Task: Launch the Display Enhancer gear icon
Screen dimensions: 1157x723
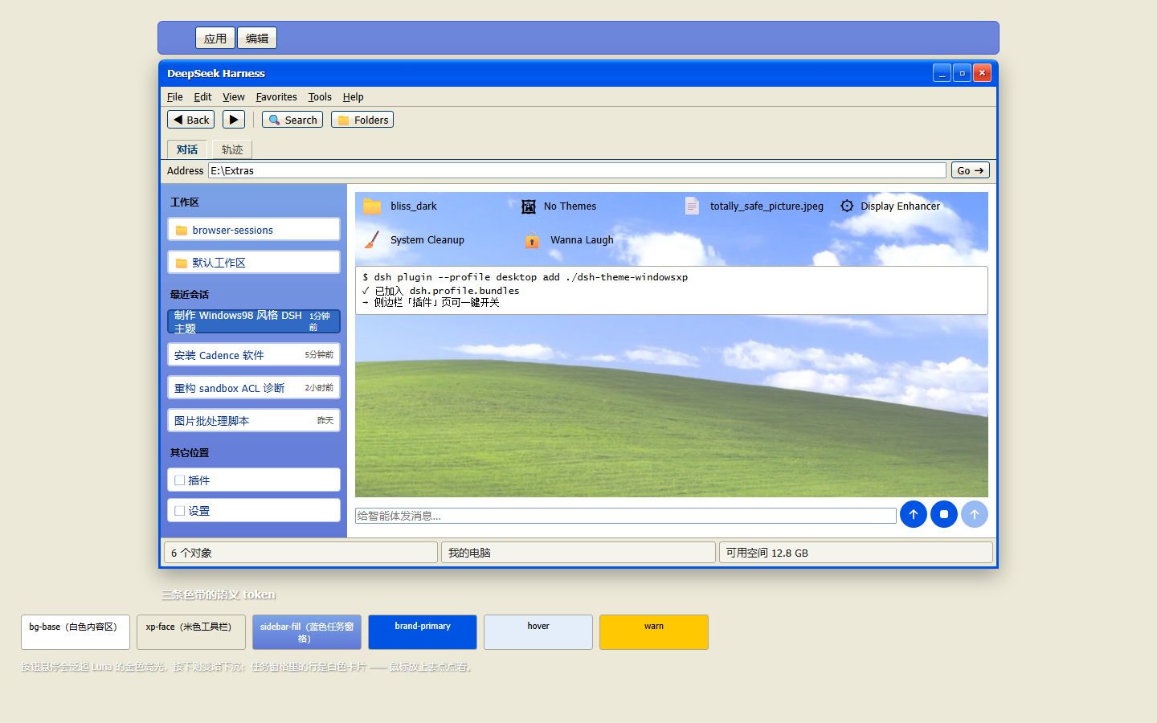Action: [847, 206]
